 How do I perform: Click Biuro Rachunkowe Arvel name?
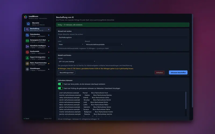click(x=99, y=93)
